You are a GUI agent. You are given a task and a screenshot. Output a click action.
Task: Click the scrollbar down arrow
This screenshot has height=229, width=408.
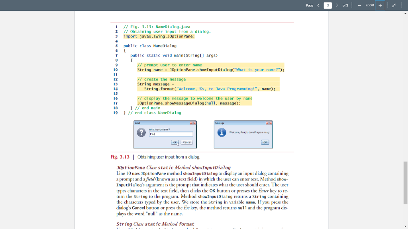405,226
